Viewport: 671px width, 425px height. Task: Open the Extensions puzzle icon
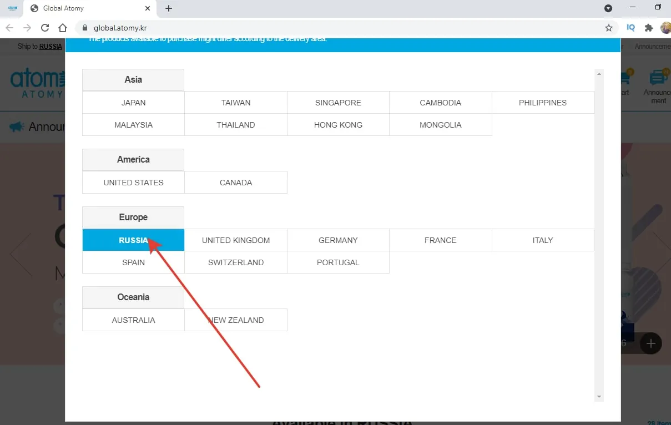(648, 28)
